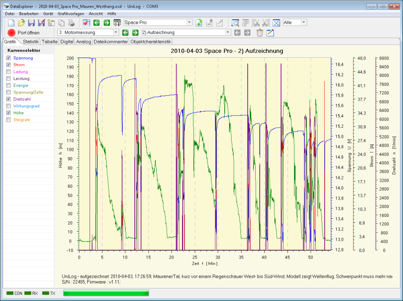Switch to the Objektcharakteristik tab
This screenshot has height=301, width=403.
pos(150,42)
